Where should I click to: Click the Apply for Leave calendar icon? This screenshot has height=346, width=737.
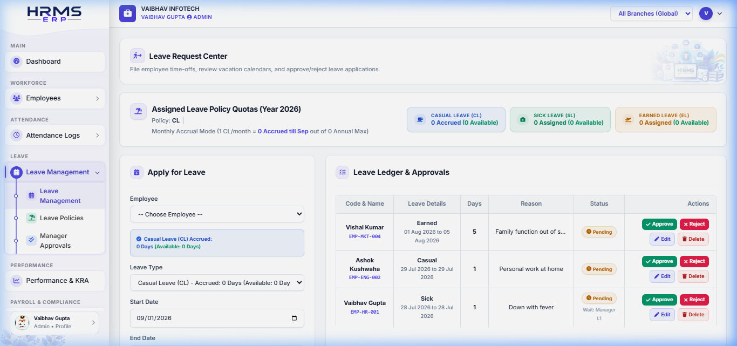coord(136,172)
